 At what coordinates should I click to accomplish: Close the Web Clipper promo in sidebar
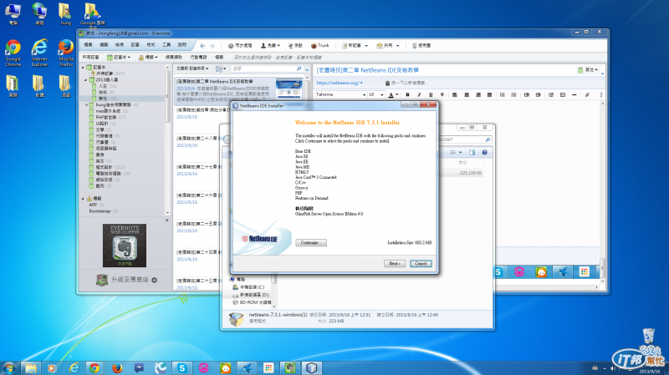166,220
